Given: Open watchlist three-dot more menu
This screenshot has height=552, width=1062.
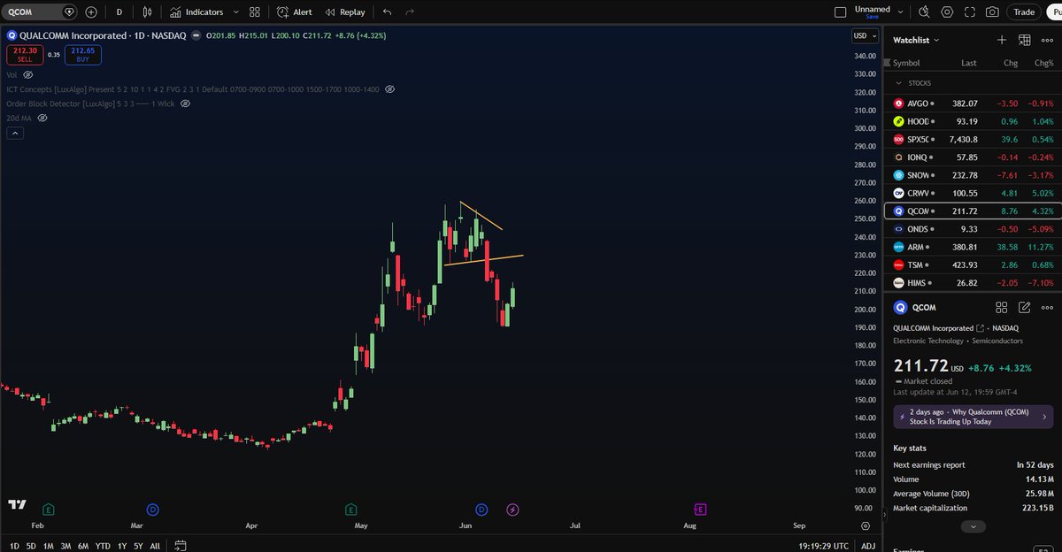Looking at the screenshot, I should click(x=1046, y=40).
